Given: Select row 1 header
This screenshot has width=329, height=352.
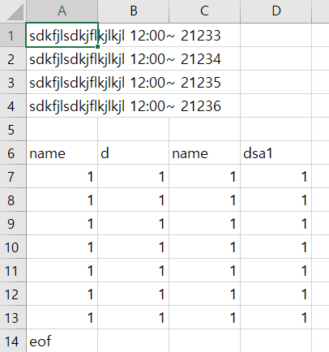Looking at the screenshot, I should (x=13, y=35).
